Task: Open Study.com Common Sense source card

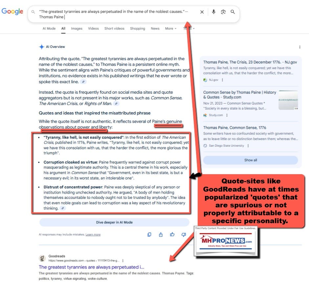Action: 240,95
